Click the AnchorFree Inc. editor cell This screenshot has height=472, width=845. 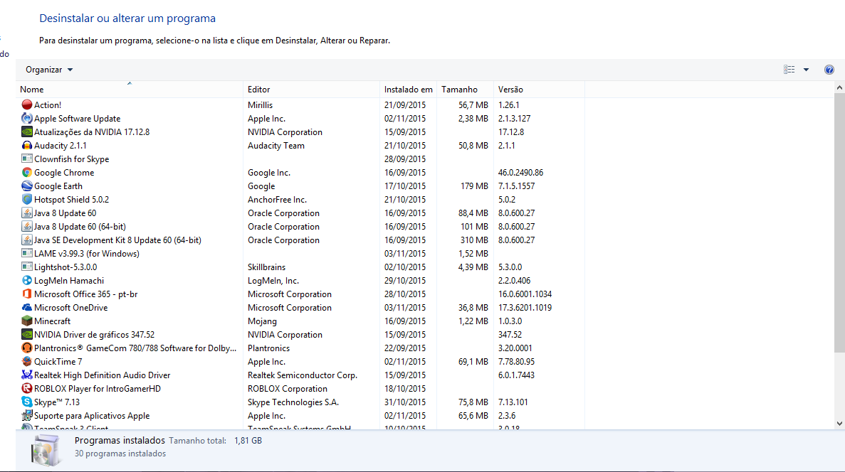click(277, 199)
